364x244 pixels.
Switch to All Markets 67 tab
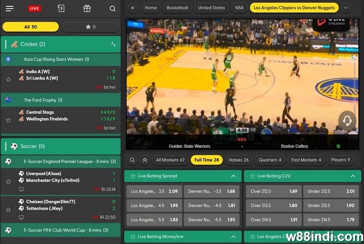click(x=170, y=160)
